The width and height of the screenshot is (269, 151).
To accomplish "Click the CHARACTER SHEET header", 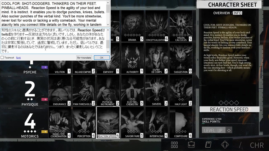I will coord(229,5).
